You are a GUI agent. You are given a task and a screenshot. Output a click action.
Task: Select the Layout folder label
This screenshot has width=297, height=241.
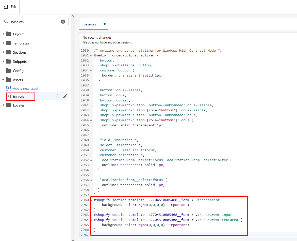click(18, 34)
